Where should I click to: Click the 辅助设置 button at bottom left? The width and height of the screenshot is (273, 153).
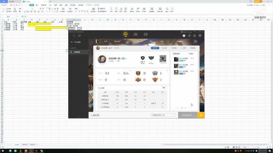[95, 115]
